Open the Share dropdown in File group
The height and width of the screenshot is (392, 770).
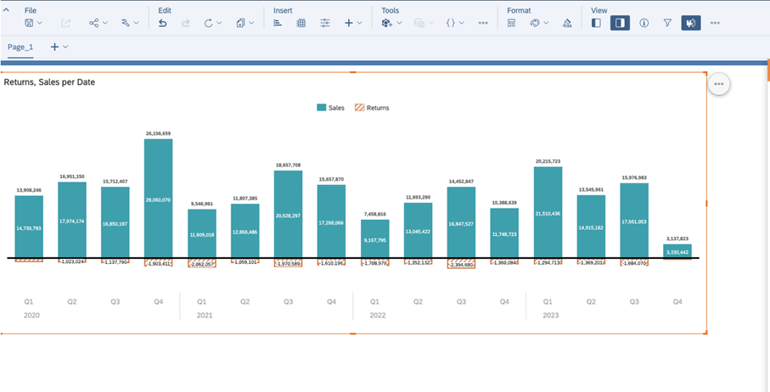99,23
